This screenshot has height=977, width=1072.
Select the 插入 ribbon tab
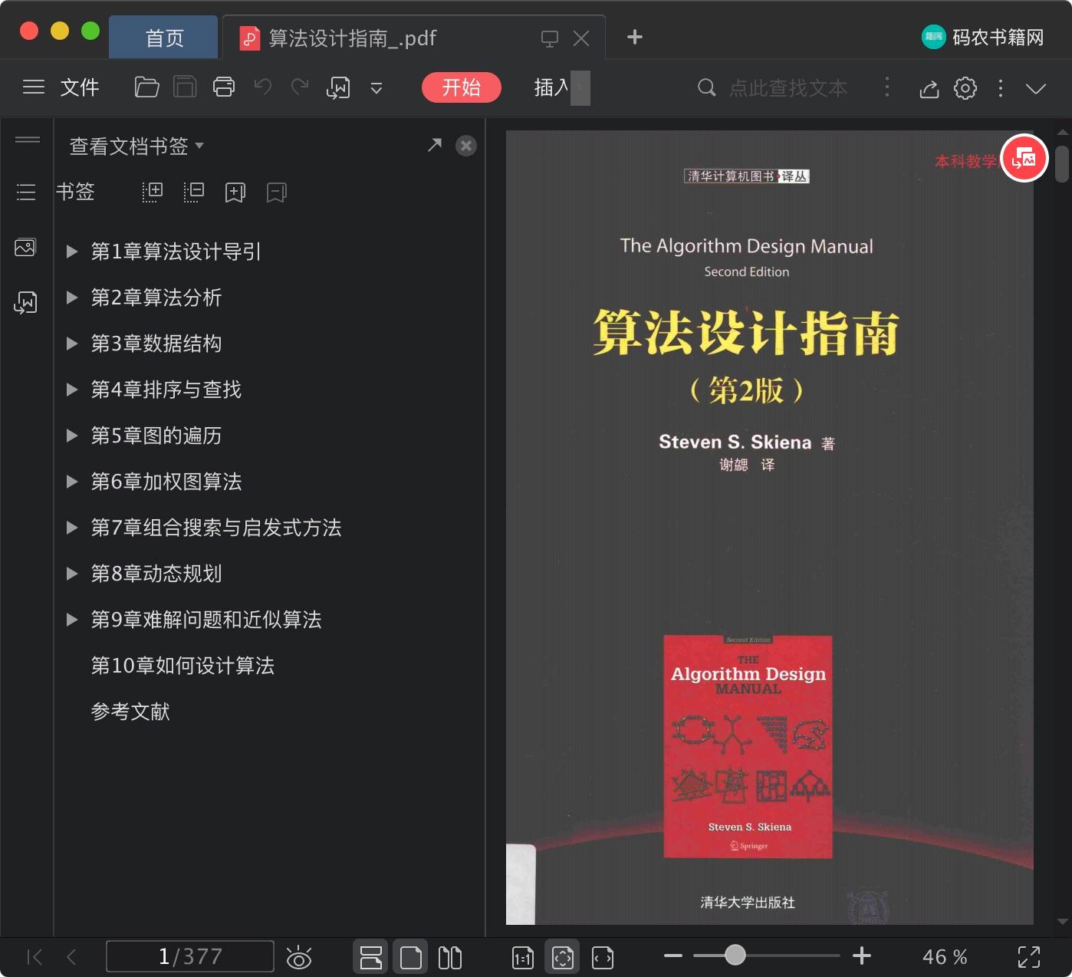[x=551, y=87]
